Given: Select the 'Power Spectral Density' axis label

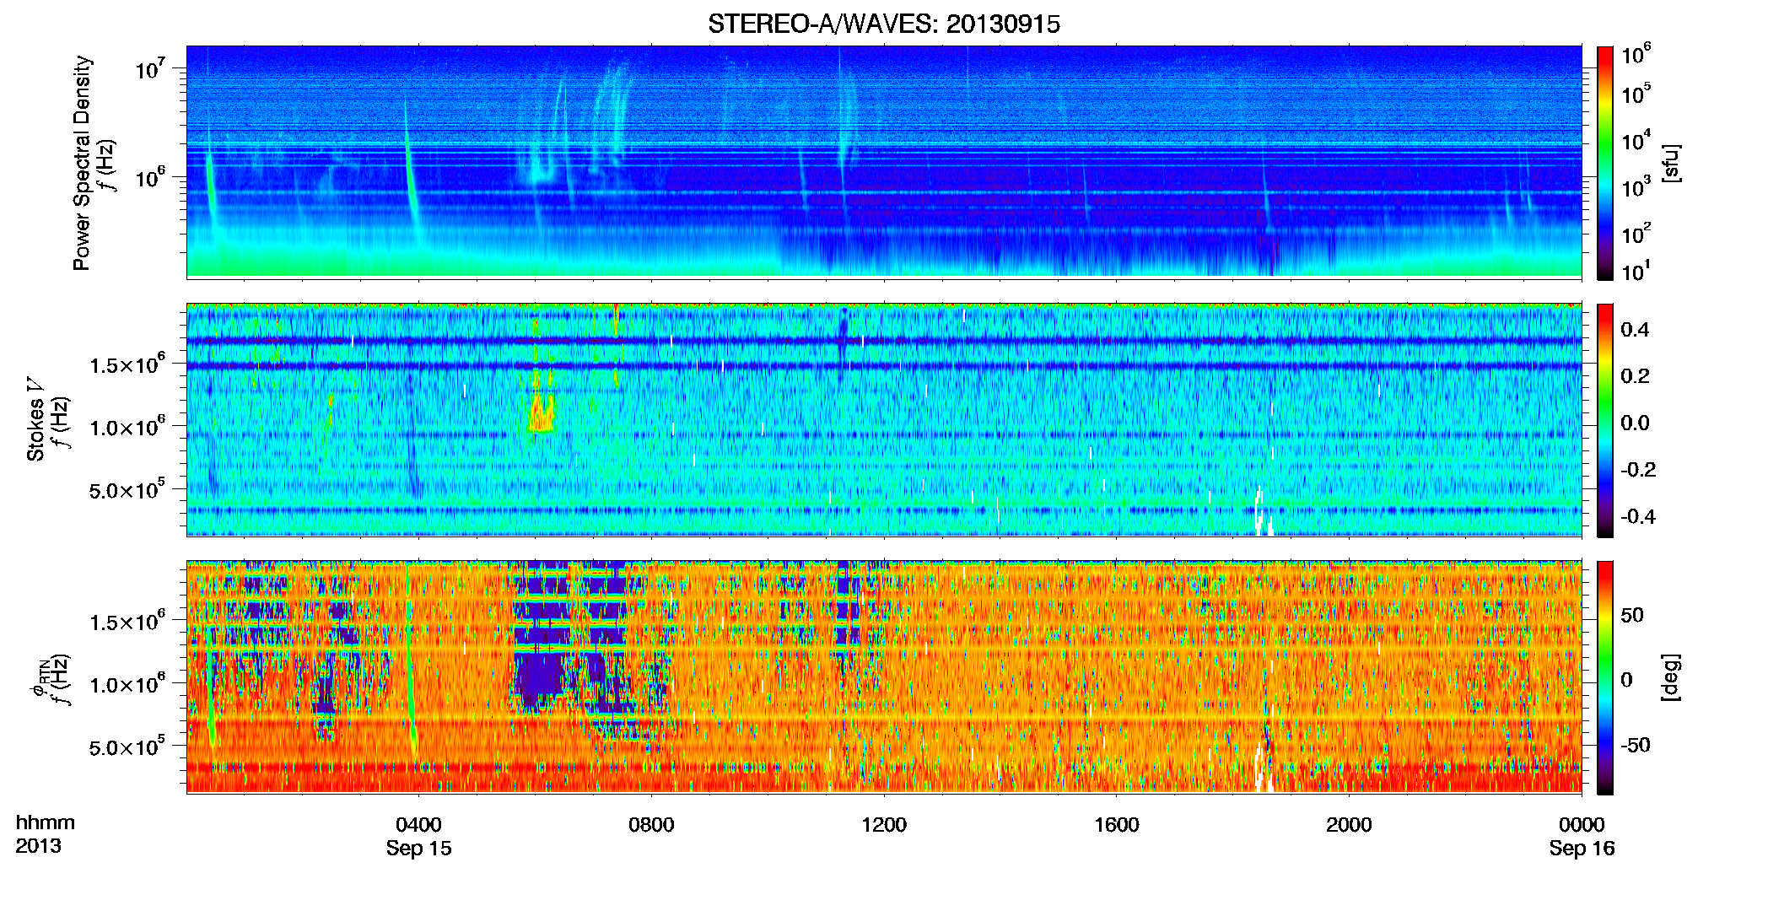Looking at the screenshot, I should [x=82, y=163].
